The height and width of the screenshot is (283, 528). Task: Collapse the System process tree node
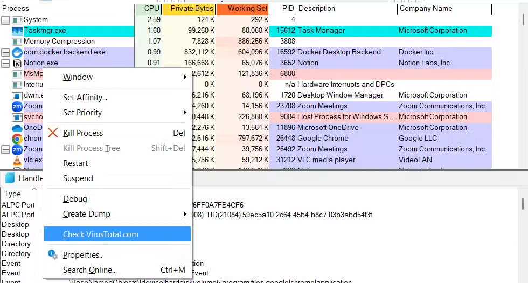pos(5,20)
